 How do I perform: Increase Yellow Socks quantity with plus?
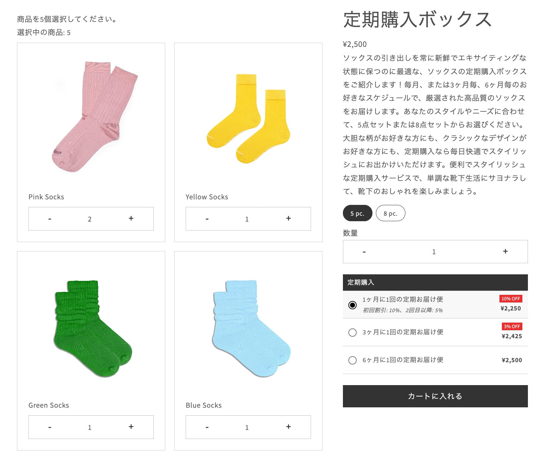[x=288, y=218]
